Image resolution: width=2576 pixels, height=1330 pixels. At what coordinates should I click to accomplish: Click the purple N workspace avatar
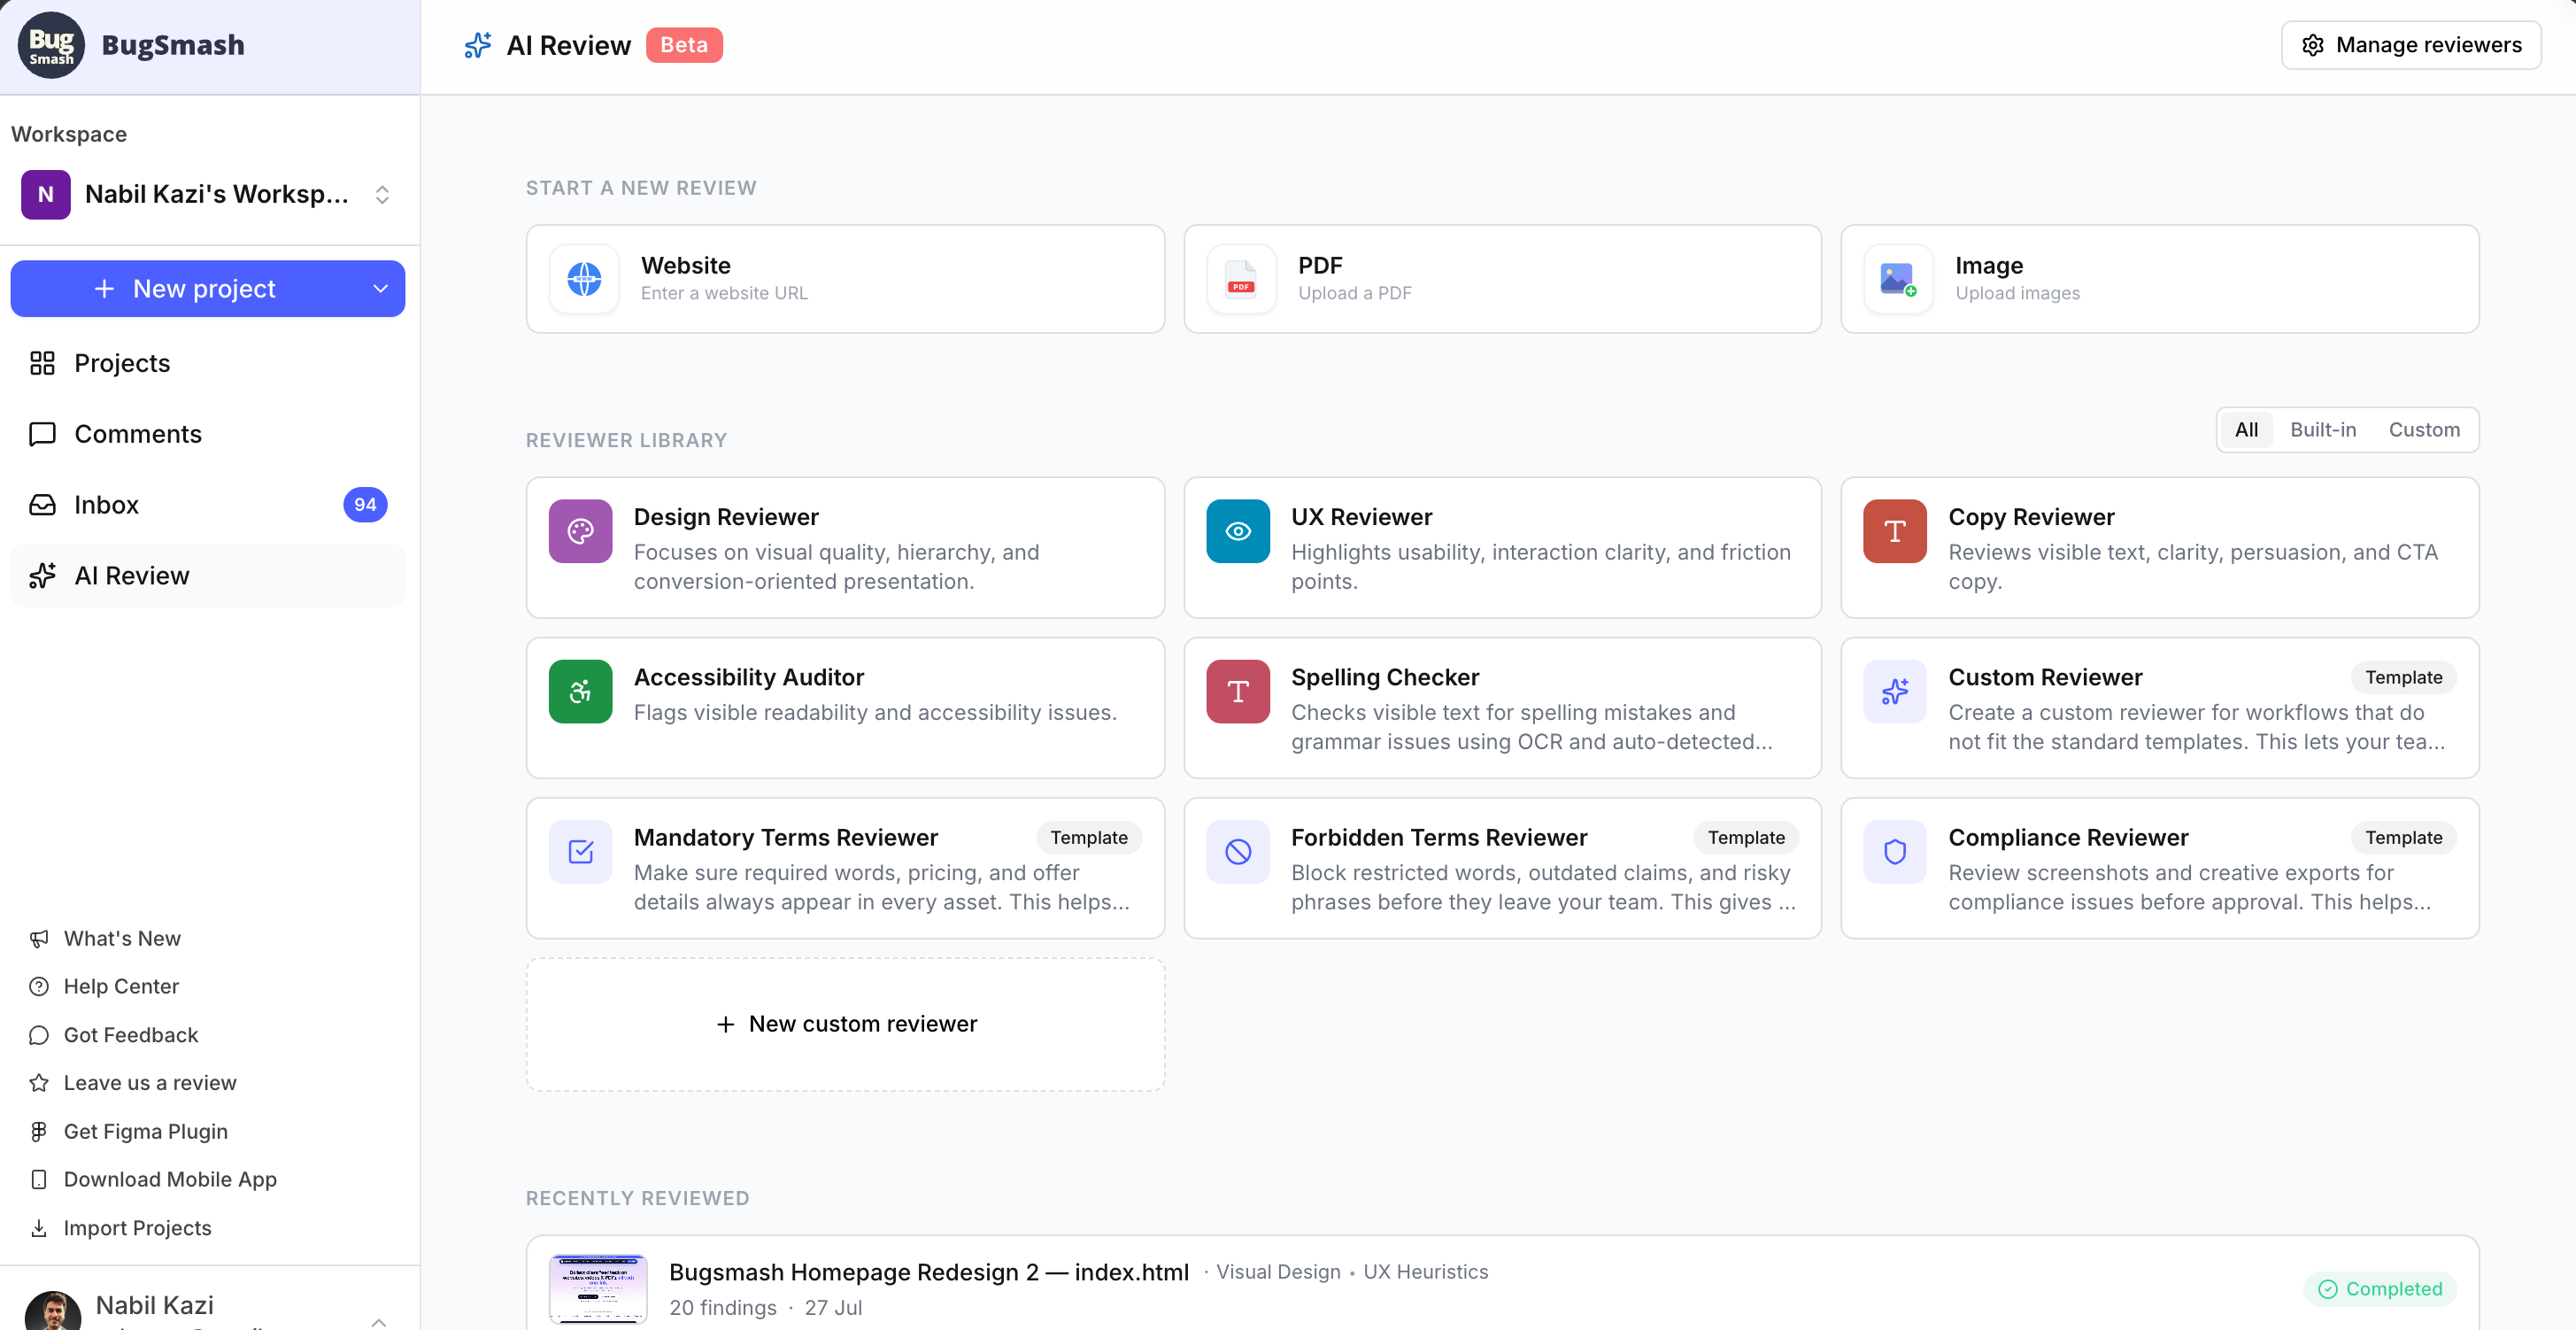tap(46, 194)
